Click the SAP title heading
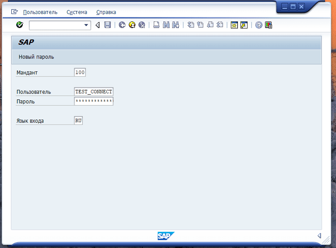This screenshot has width=336, height=248. tap(26, 42)
